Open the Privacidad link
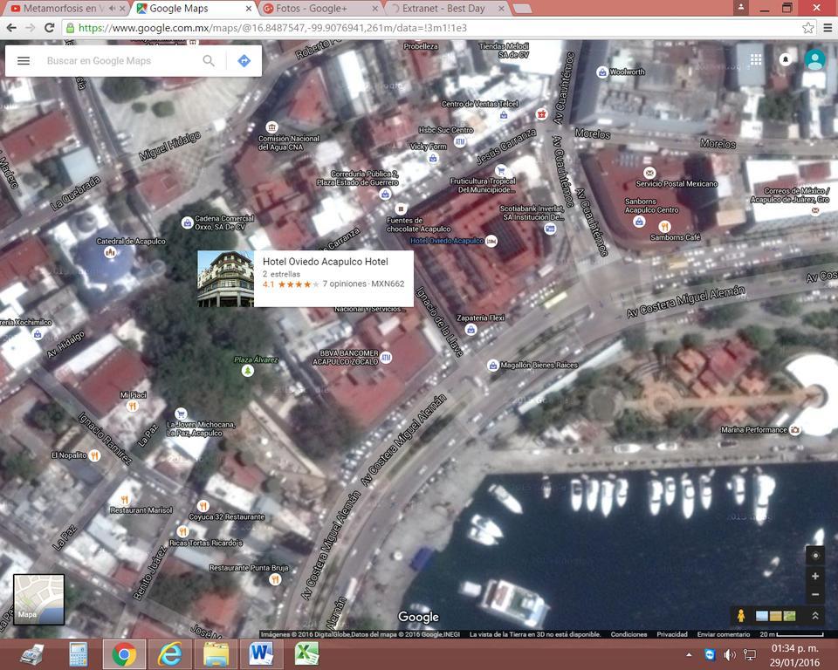The image size is (838, 670). (x=672, y=634)
